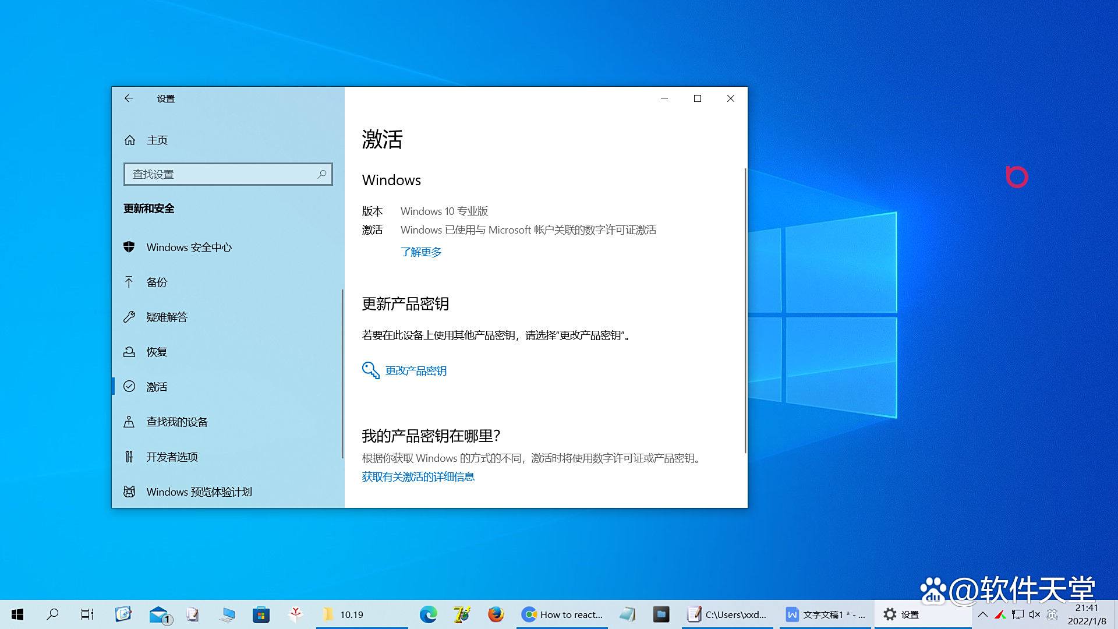This screenshot has width=1118, height=629.
Task: Open the Windows Start menu
Action: (17, 614)
